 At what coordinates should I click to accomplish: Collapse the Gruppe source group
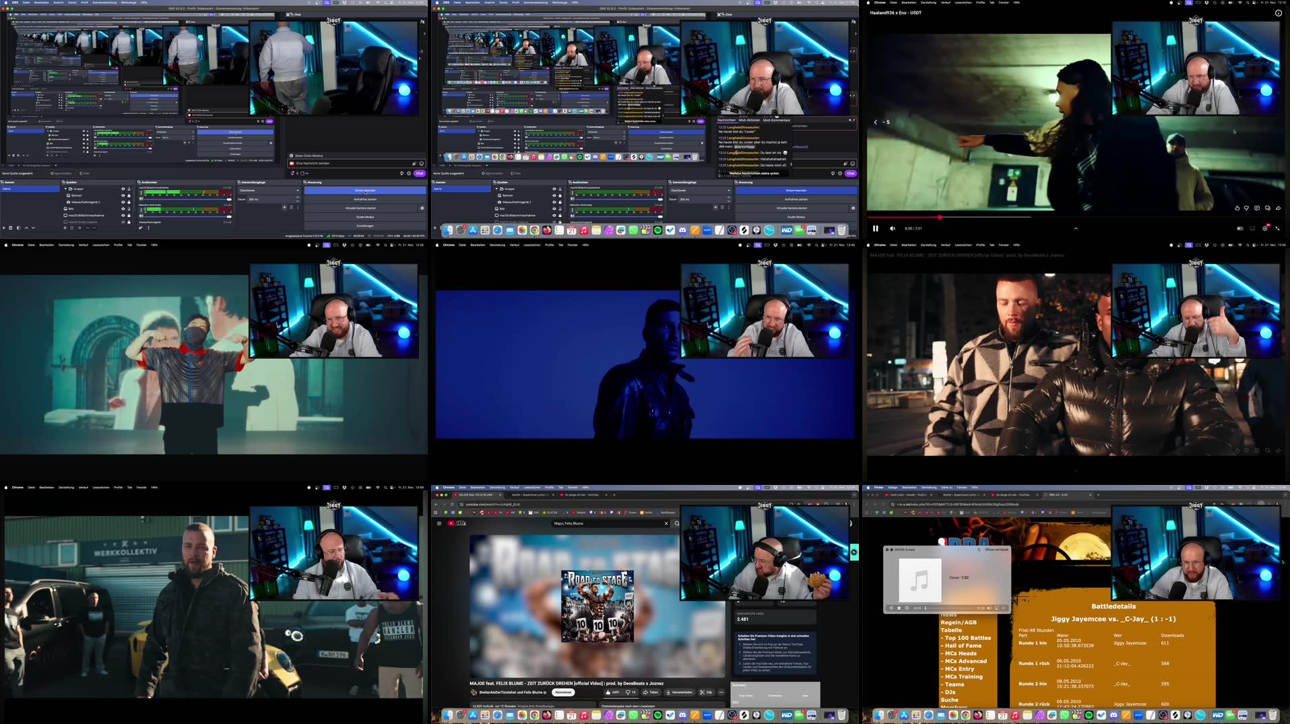pos(66,189)
